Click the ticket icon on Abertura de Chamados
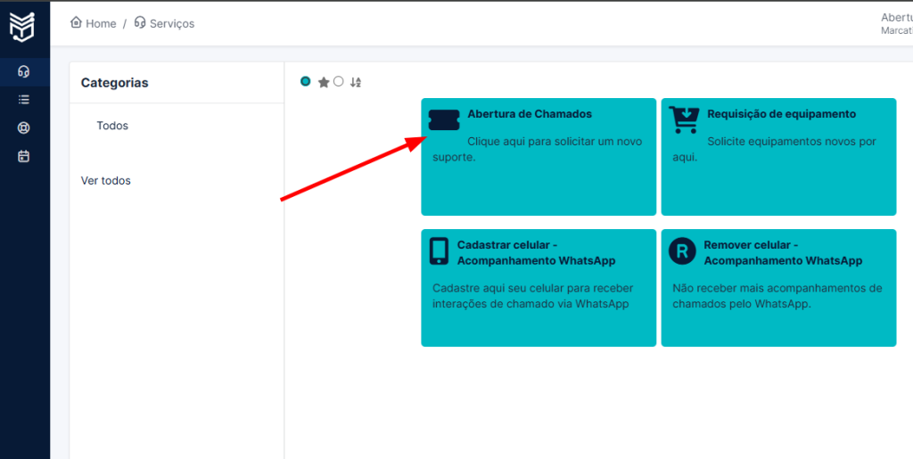 coord(443,120)
